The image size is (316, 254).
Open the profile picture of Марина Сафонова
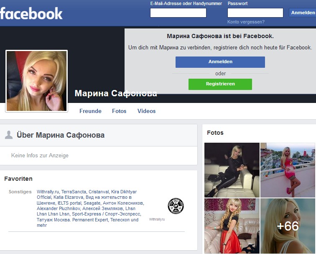point(36,81)
